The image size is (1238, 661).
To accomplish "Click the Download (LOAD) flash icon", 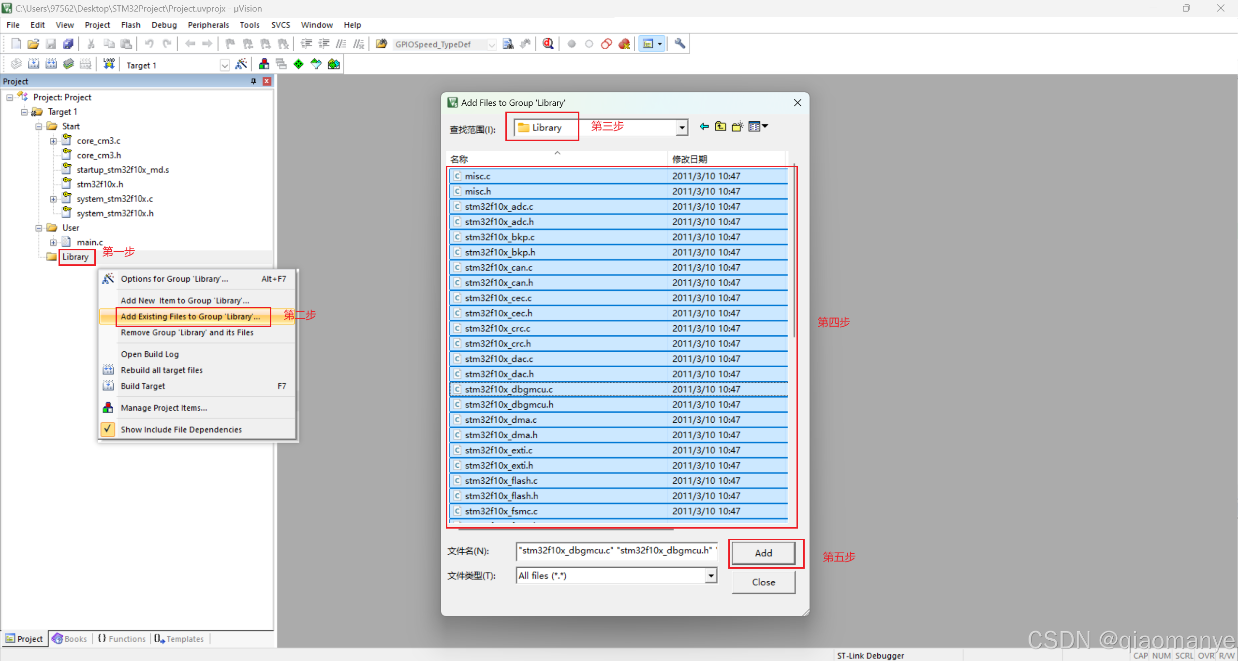I will click(x=109, y=64).
